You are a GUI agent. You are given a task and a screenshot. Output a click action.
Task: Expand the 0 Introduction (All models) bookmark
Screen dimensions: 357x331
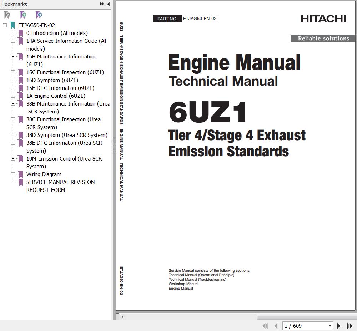13,33
